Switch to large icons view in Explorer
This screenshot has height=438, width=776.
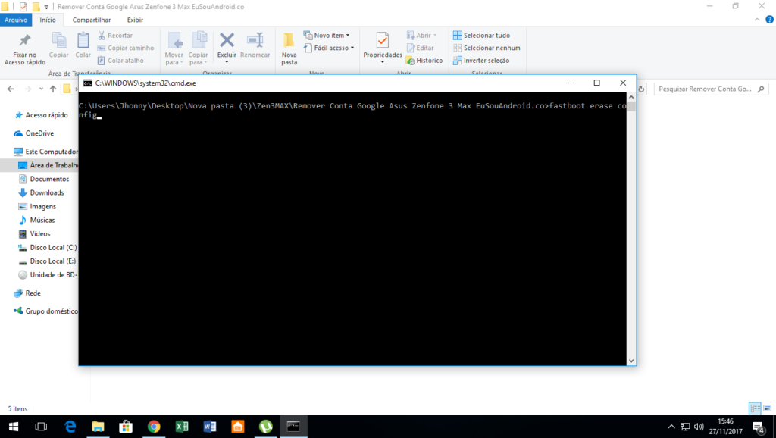tap(768, 408)
